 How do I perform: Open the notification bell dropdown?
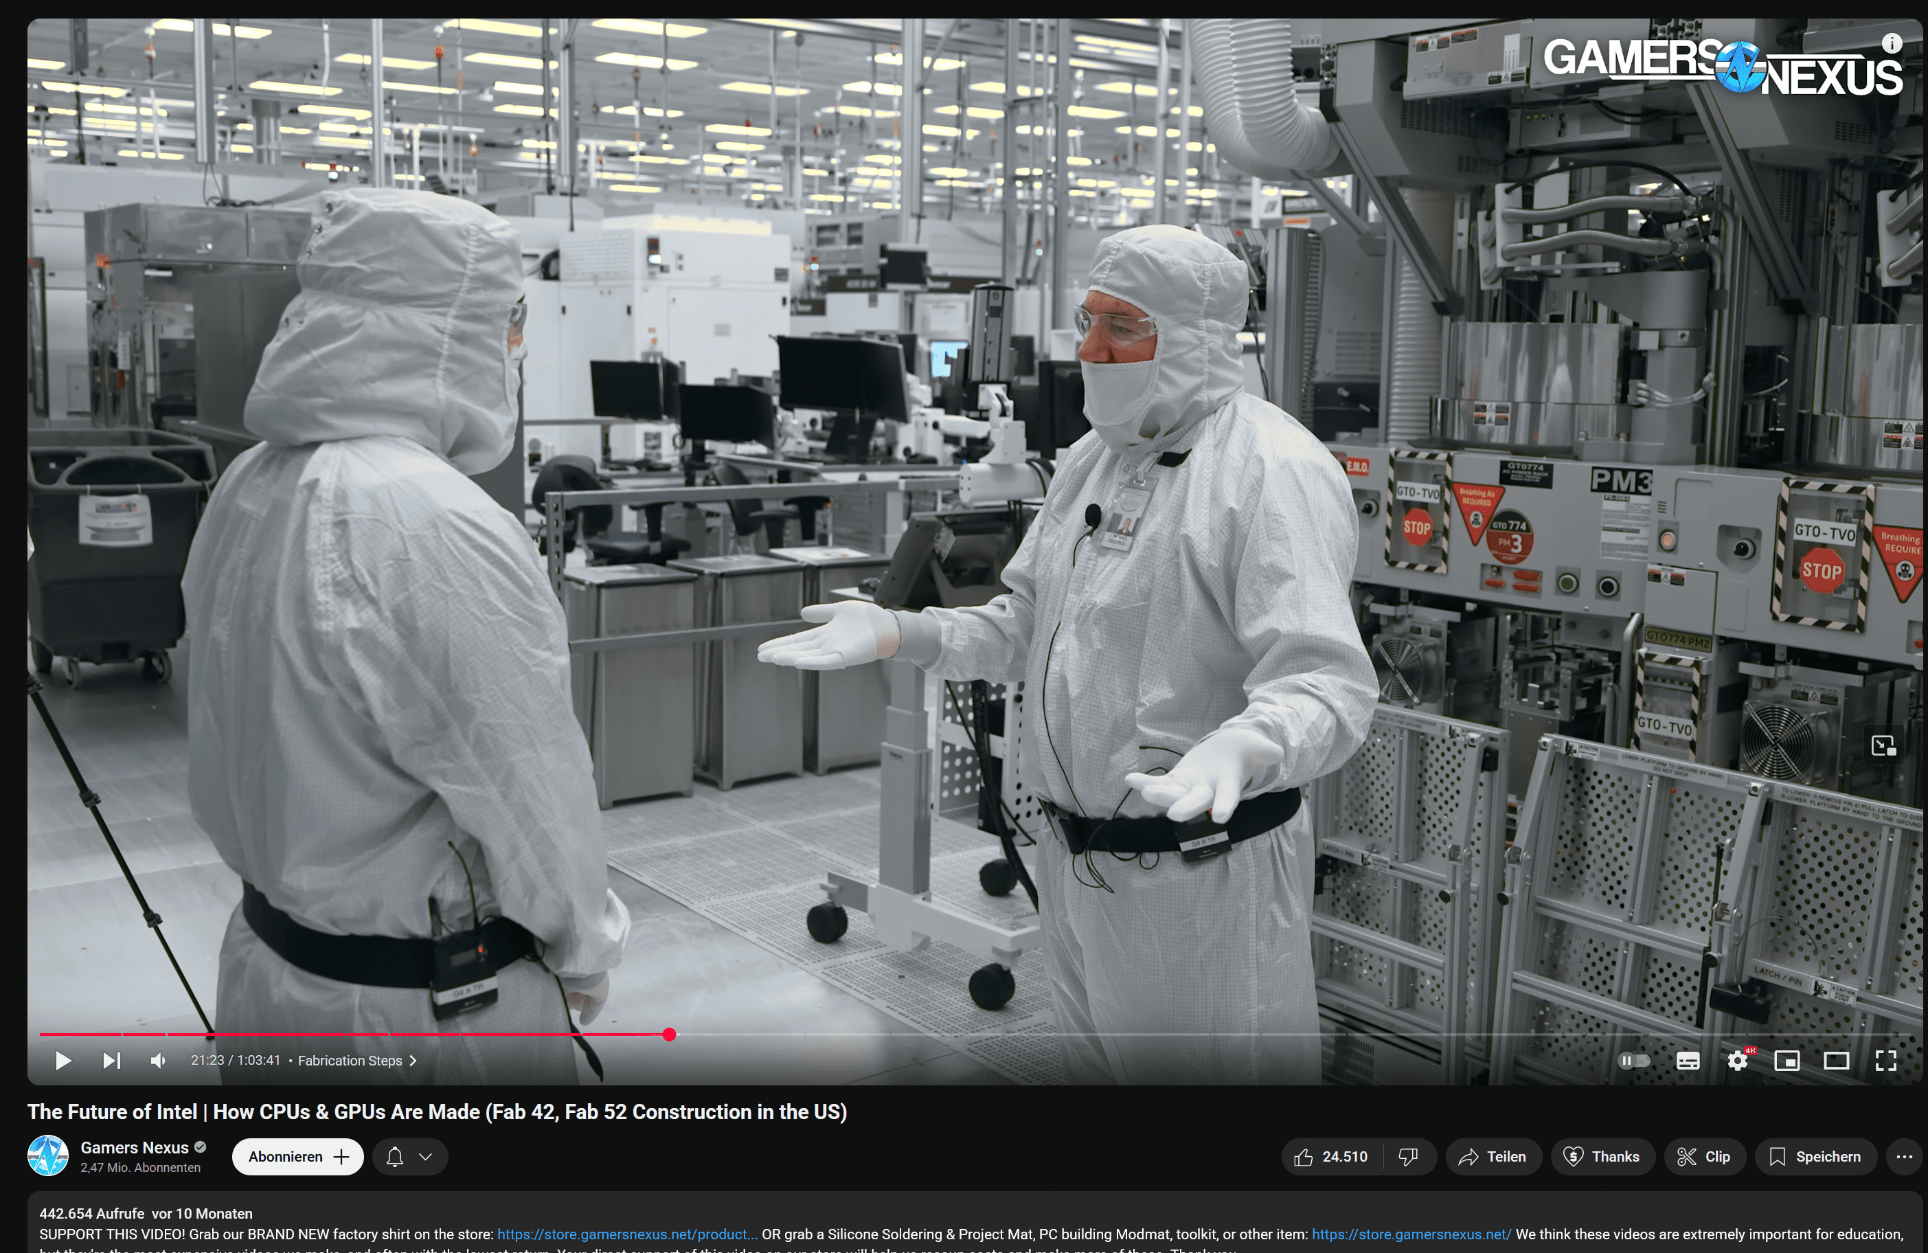point(410,1157)
